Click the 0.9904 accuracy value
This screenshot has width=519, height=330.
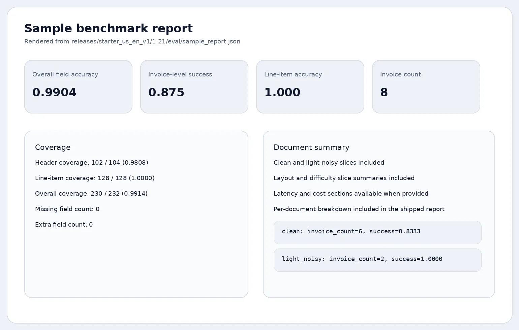click(54, 92)
